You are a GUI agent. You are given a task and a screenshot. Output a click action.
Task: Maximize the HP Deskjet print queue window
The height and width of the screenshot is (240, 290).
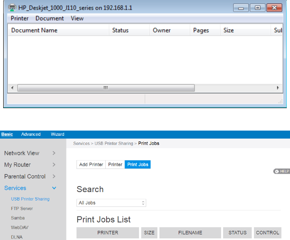pos(258,8)
